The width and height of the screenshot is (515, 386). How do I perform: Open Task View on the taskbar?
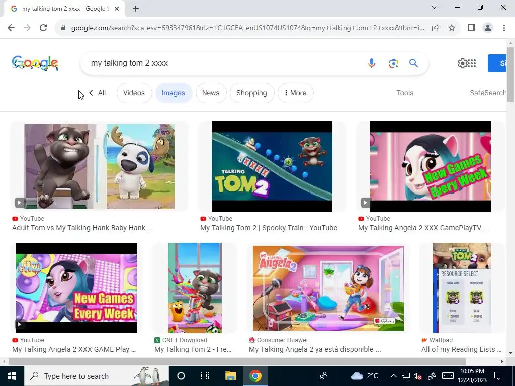coord(205,376)
